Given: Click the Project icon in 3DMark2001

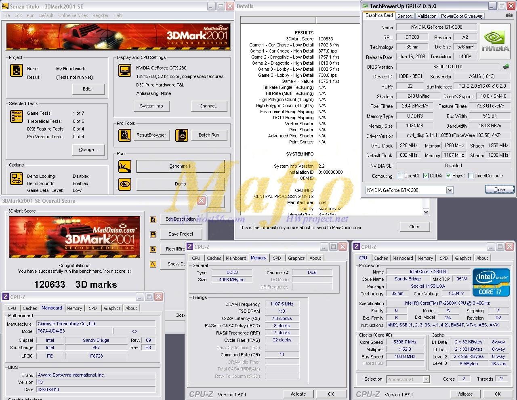Looking at the screenshot, I should pos(17,70).
